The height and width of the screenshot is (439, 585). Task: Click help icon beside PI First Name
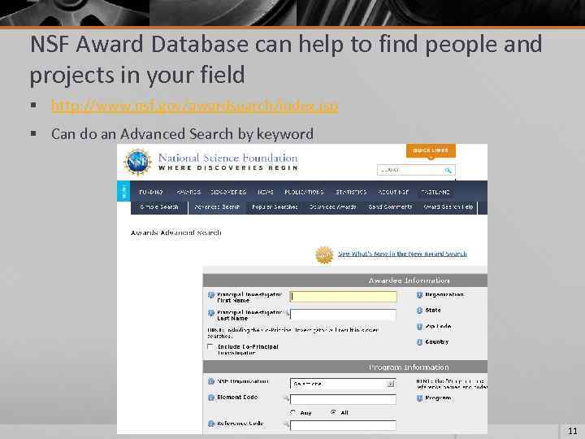tap(211, 295)
